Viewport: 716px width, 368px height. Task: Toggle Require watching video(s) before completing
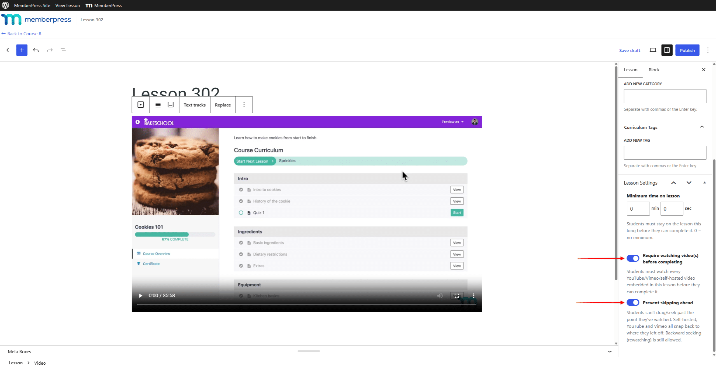pos(633,258)
